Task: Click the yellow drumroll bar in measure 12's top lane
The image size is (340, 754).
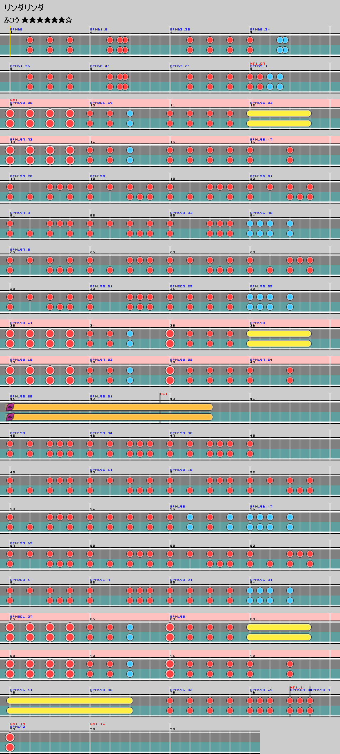Action: click(279, 113)
